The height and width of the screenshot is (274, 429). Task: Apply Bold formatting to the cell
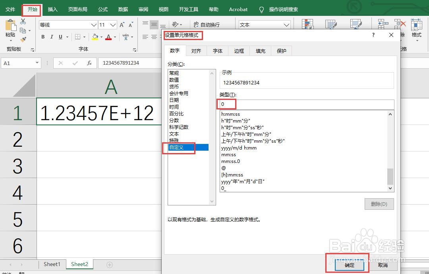pyautogui.click(x=43, y=36)
